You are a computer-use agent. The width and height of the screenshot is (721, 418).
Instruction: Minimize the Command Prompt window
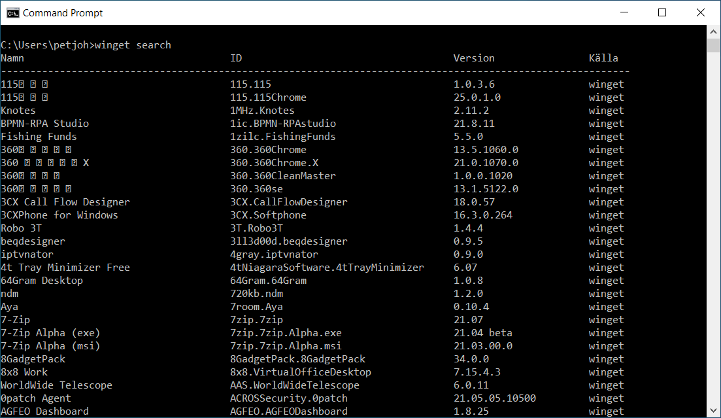(x=624, y=12)
